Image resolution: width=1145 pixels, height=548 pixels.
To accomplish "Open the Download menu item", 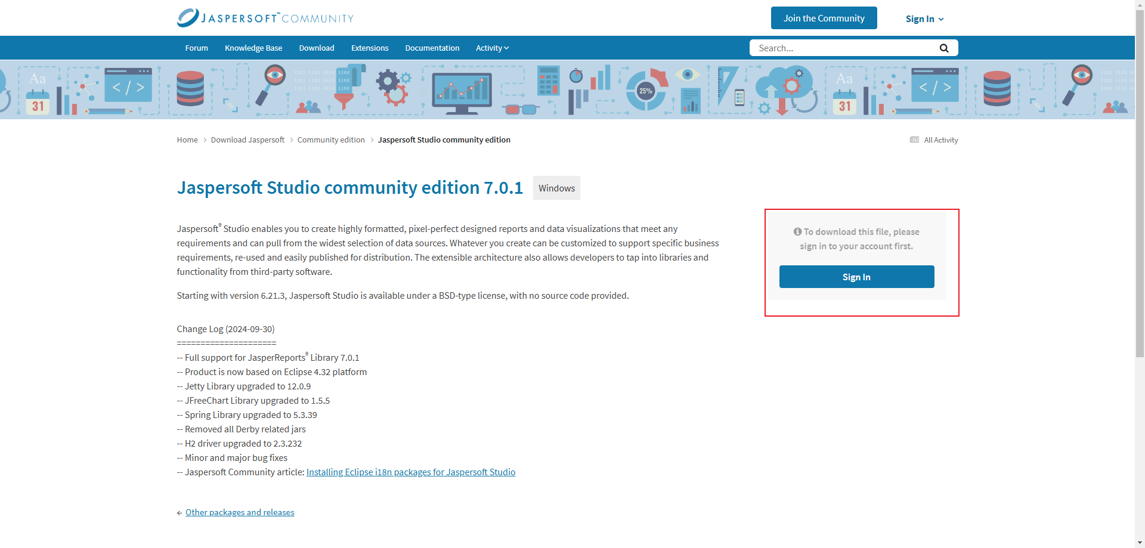I will (317, 48).
